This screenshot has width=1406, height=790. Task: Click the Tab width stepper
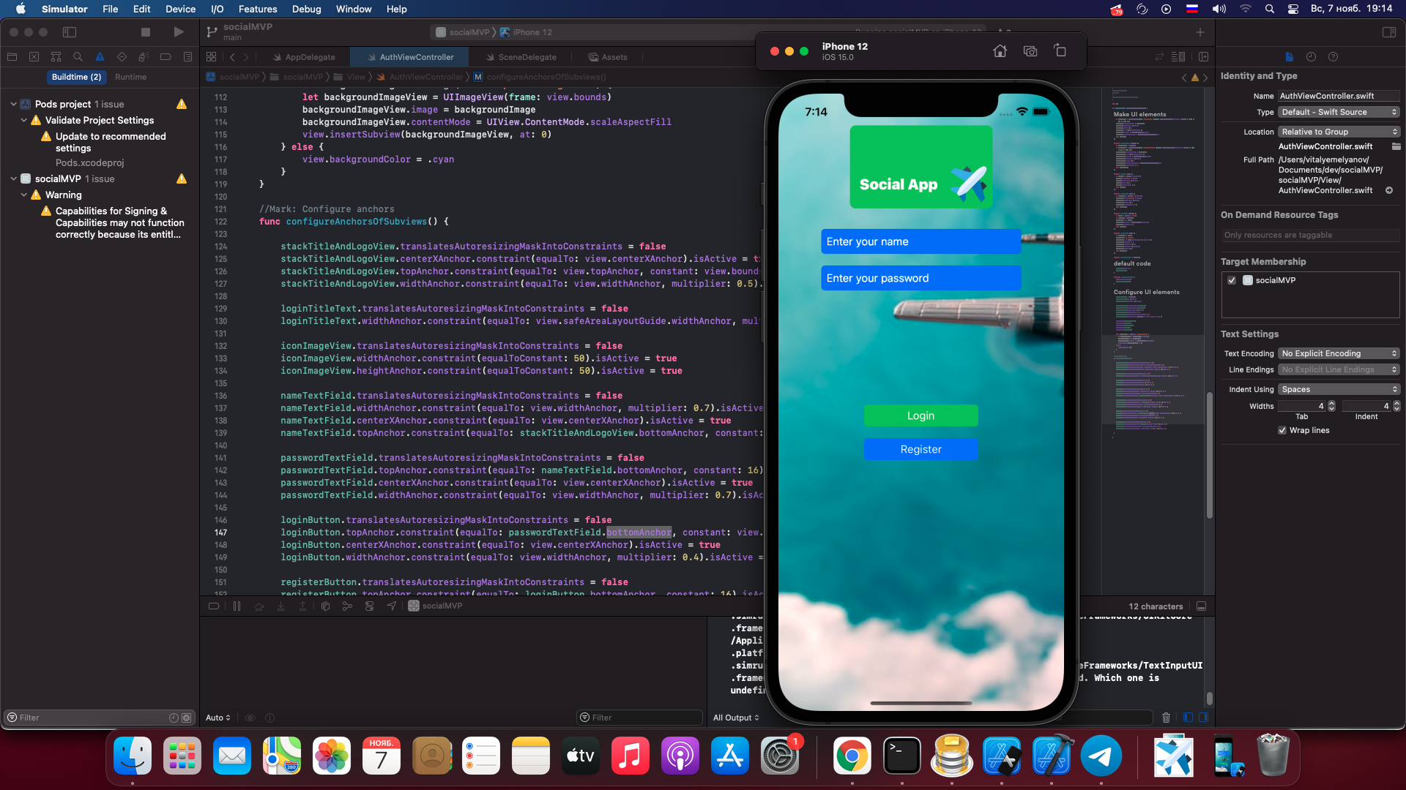click(x=1331, y=406)
